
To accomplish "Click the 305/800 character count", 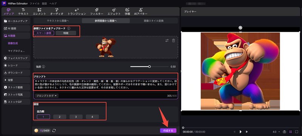I will pyautogui.click(x=172, y=96).
